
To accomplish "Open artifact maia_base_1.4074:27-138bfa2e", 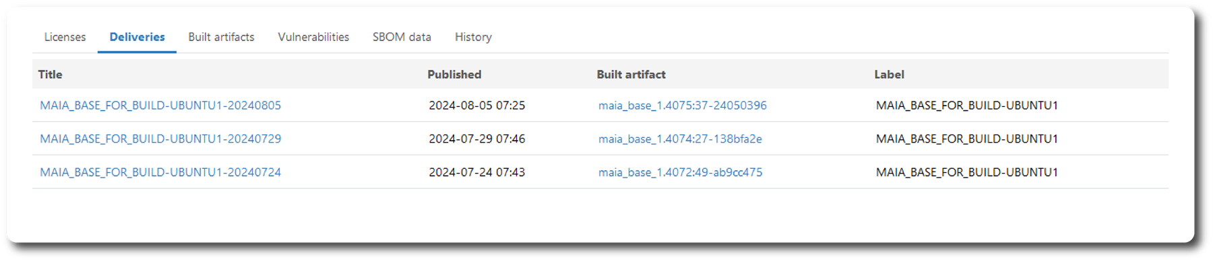I will pos(680,139).
